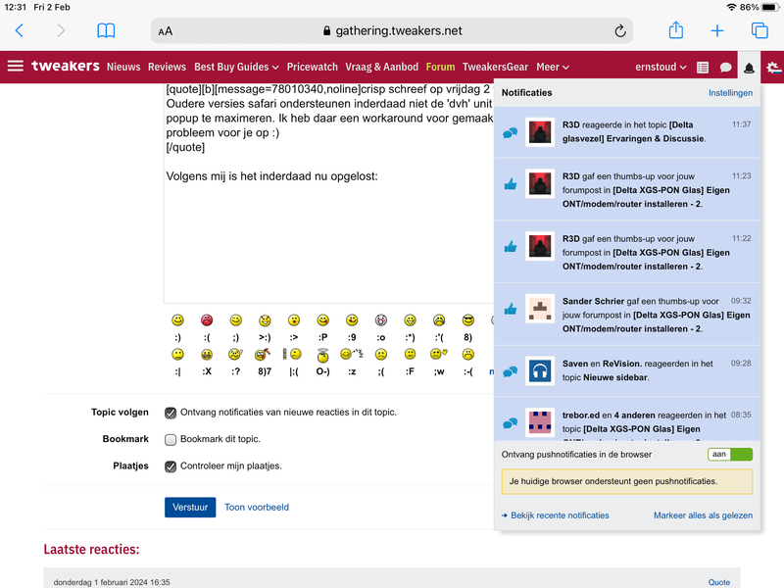Image resolution: width=784 pixels, height=588 pixels.
Task: Open the site settings gear icon
Action: (x=773, y=68)
